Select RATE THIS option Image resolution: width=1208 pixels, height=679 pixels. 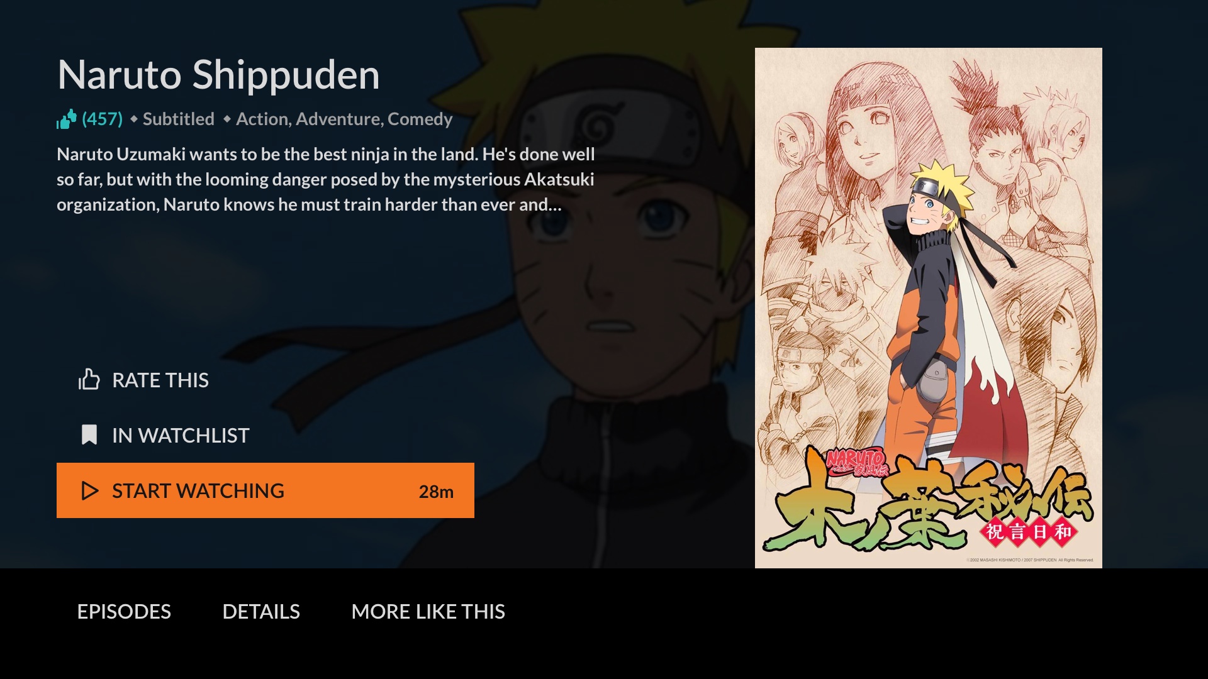(x=143, y=380)
